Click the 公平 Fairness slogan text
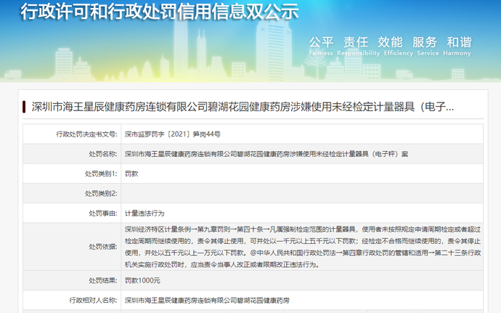Viewport: 501px width, 313px height. pos(321,46)
